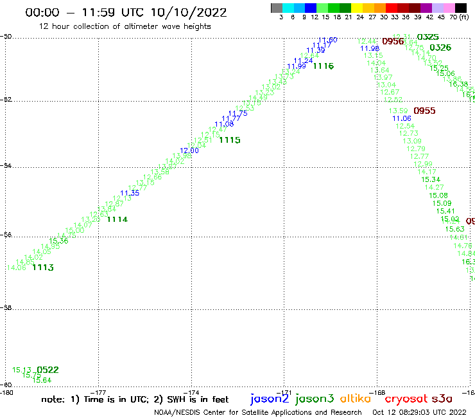Screen dimensions: 475x418
Task: Select the 'altika' satellite legend label
Action: [356, 398]
